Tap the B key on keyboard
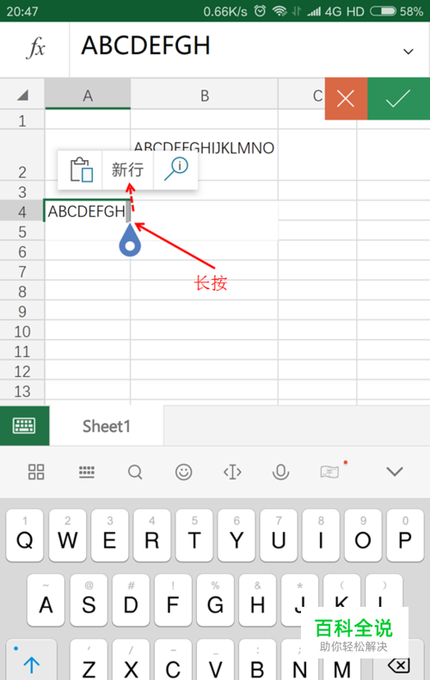This screenshot has height=680, width=430. pos(257,659)
